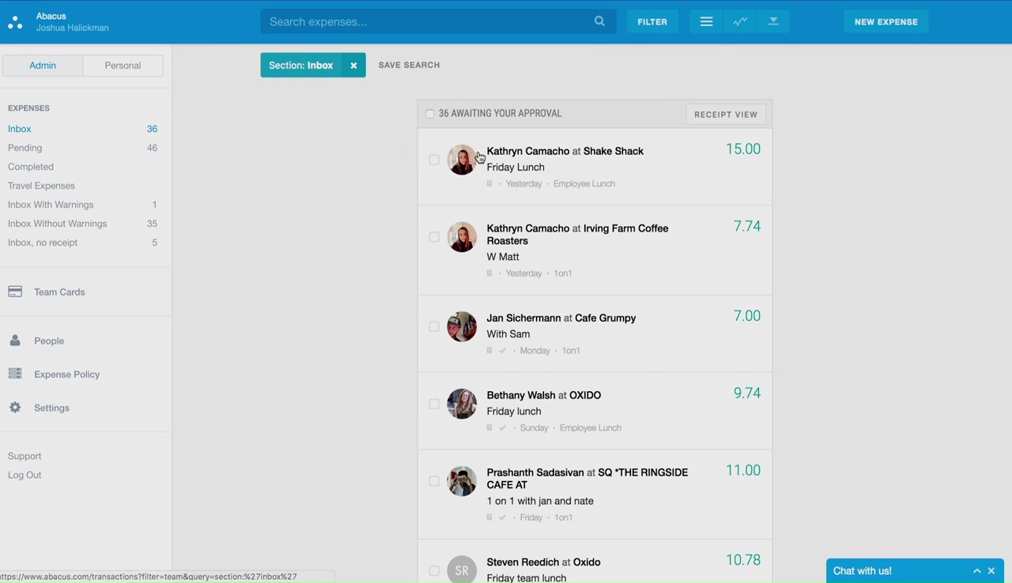Screen dimensions: 1012x583
Task: Create a NEW EXPENSE
Action: [886, 22]
